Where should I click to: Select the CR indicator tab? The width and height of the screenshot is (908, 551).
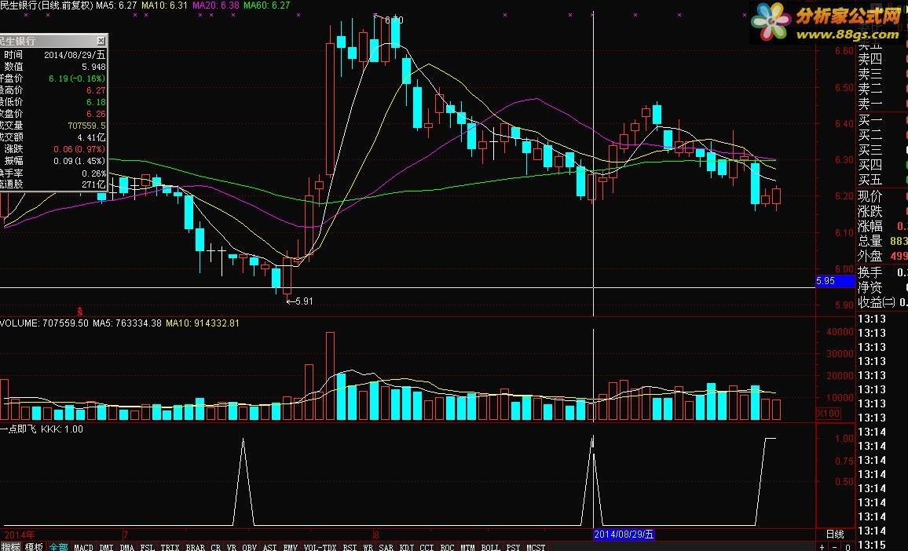pyautogui.click(x=215, y=547)
